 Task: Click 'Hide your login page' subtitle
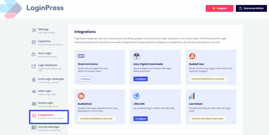pyautogui.click(x=47, y=94)
